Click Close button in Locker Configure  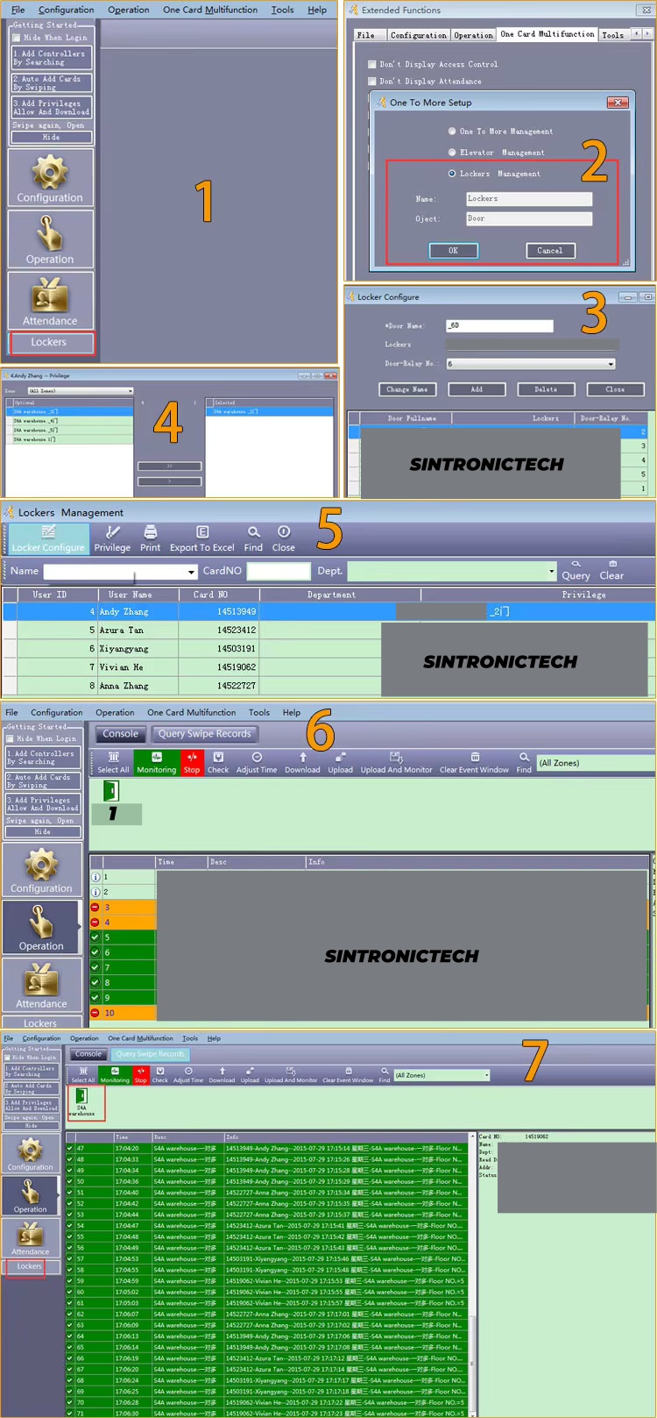615,389
